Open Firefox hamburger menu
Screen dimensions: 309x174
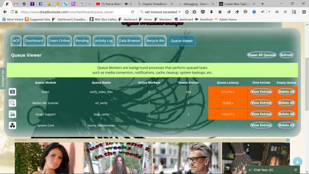[304, 12]
